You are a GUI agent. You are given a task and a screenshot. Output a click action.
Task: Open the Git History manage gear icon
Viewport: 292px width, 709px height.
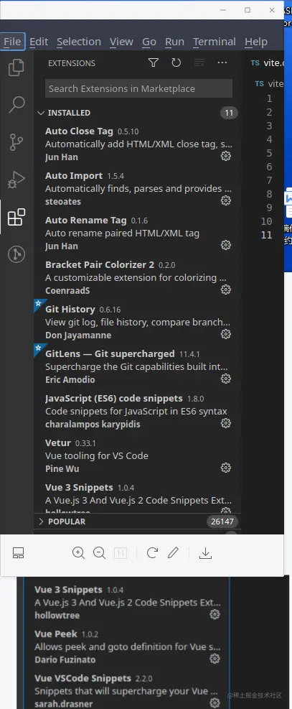click(226, 334)
